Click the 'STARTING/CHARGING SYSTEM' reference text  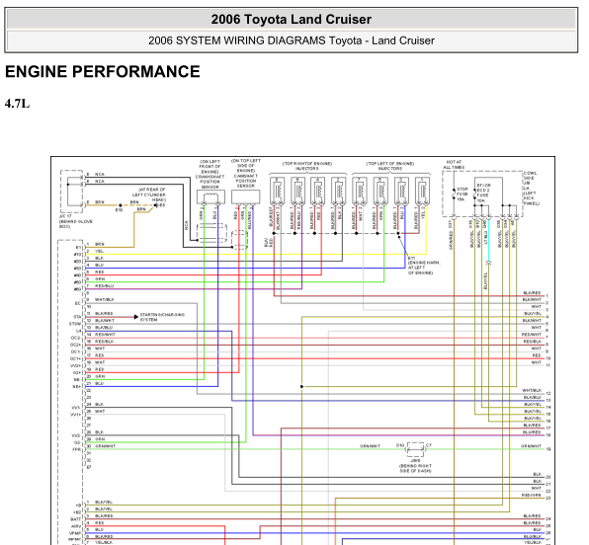(x=162, y=317)
